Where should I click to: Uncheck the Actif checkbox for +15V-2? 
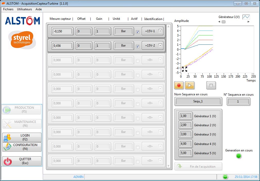[x=137, y=46]
